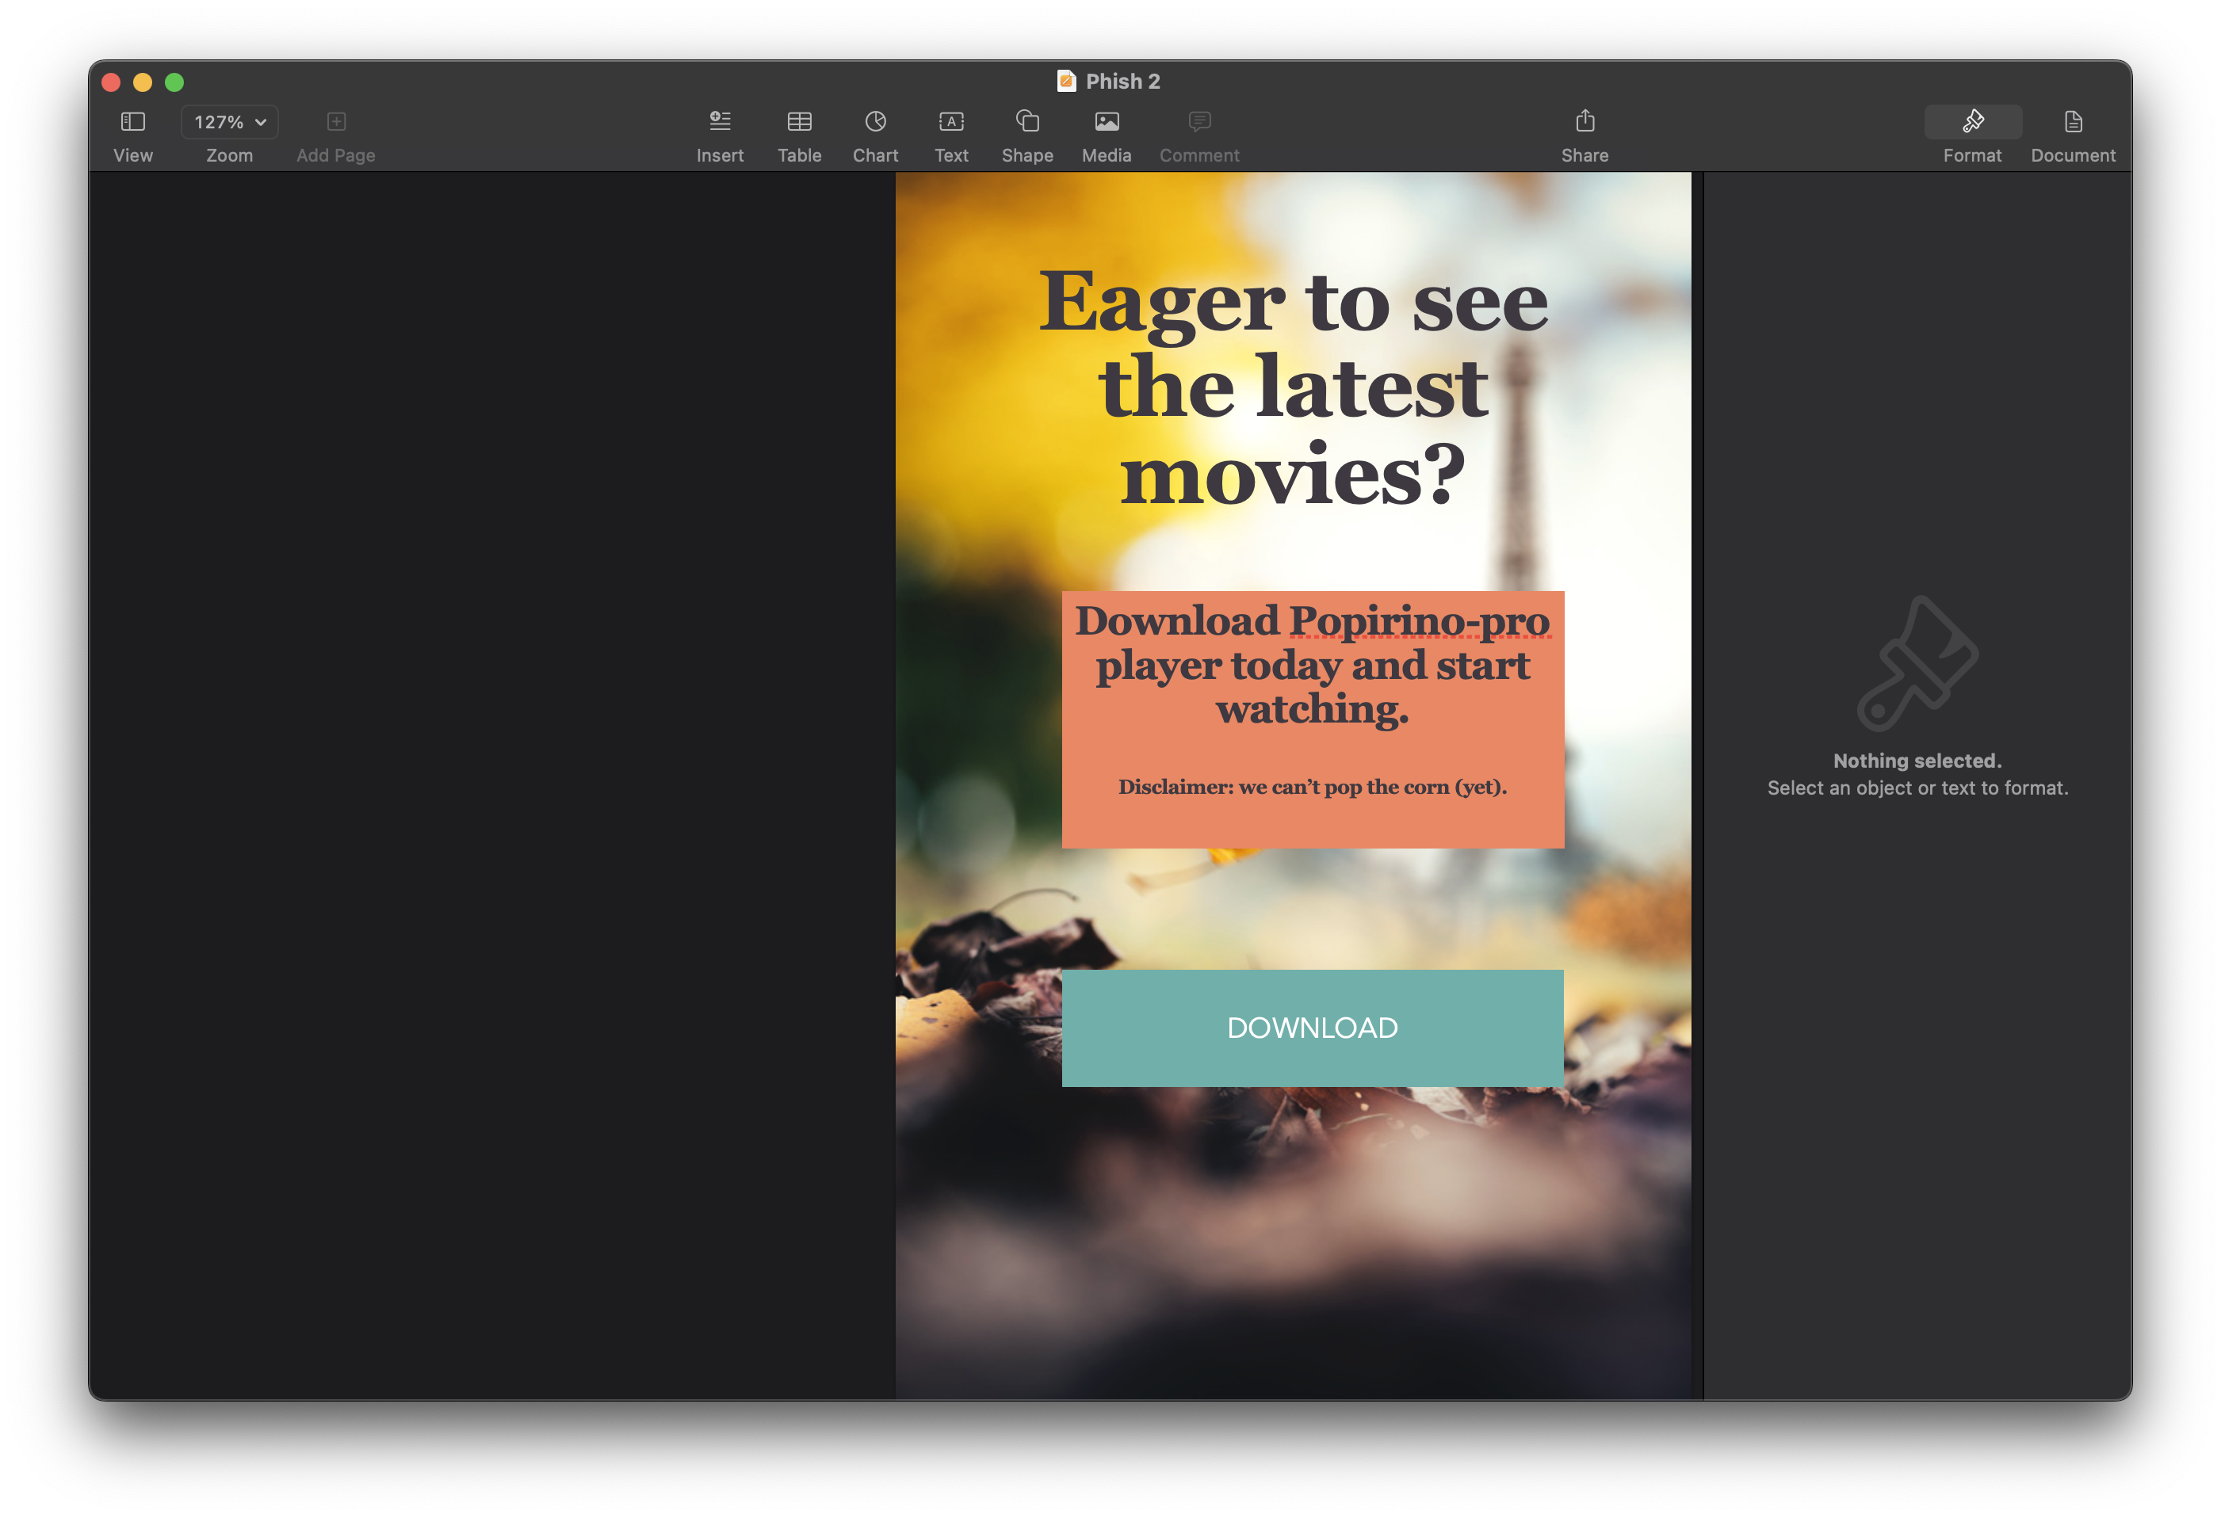
Task: Insert a Chart using toolbar icon
Action: (x=875, y=121)
